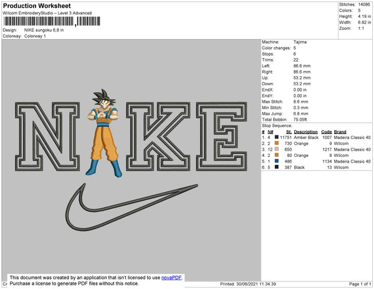Select the zoom value '1:1'
This screenshot has width=374, height=289.
(x=361, y=29)
